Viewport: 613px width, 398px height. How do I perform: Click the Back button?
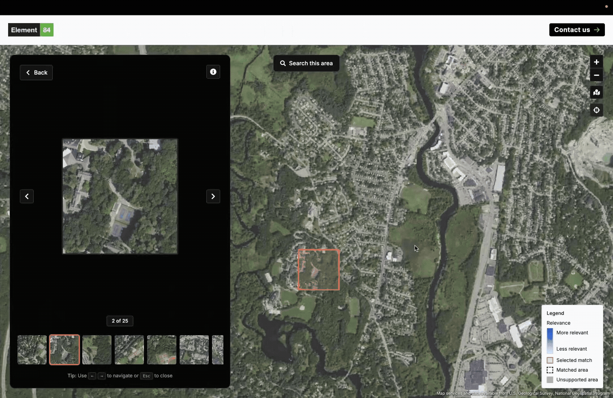tap(36, 73)
